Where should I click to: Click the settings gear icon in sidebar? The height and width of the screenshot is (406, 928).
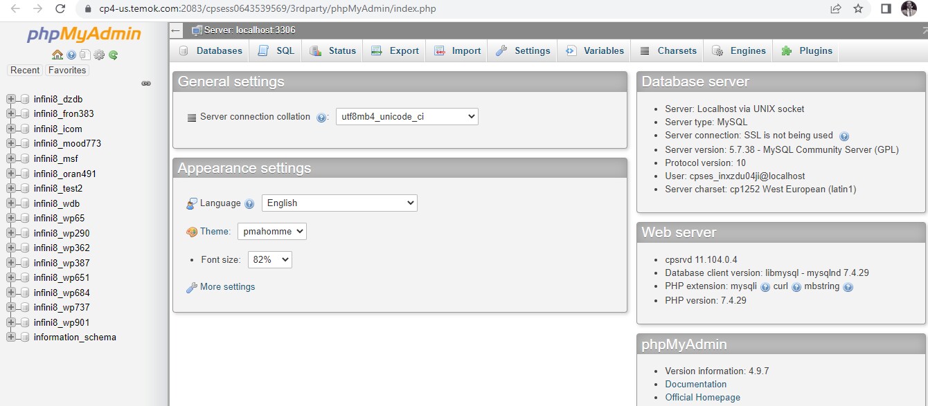[x=99, y=55]
